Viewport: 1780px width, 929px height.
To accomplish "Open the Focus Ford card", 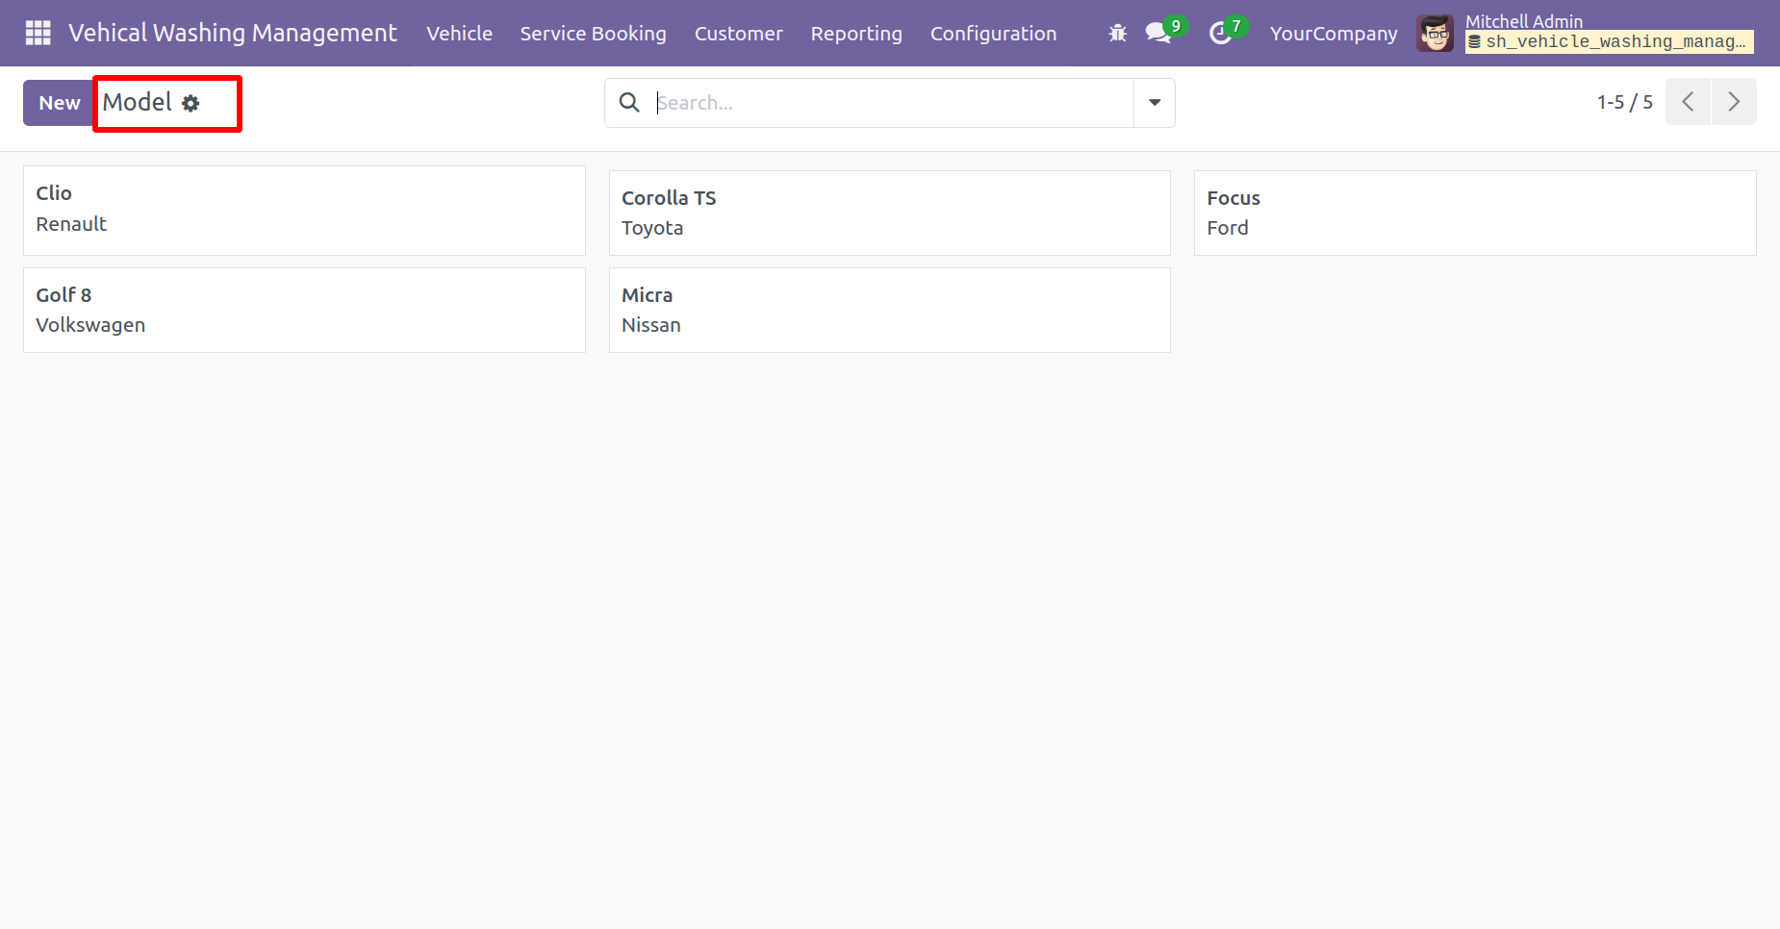I will point(1475,213).
